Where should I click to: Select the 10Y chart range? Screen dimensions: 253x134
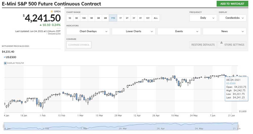coord(148,18)
